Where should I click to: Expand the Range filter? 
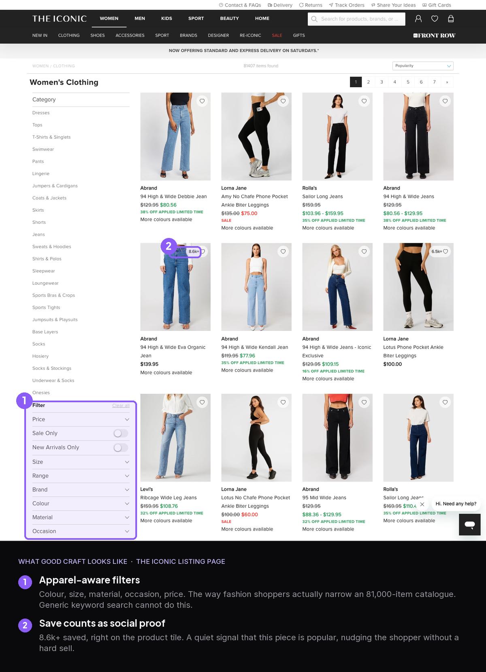coord(81,476)
